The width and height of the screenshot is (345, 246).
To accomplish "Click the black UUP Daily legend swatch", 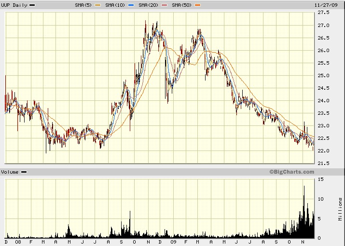I will (32, 5).
